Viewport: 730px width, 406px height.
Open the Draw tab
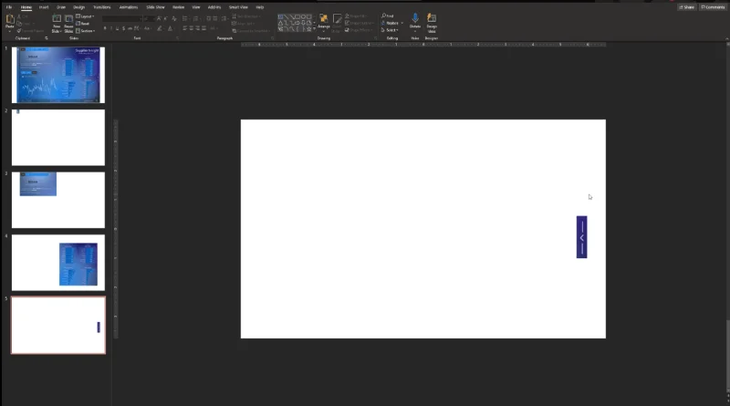pyautogui.click(x=61, y=7)
